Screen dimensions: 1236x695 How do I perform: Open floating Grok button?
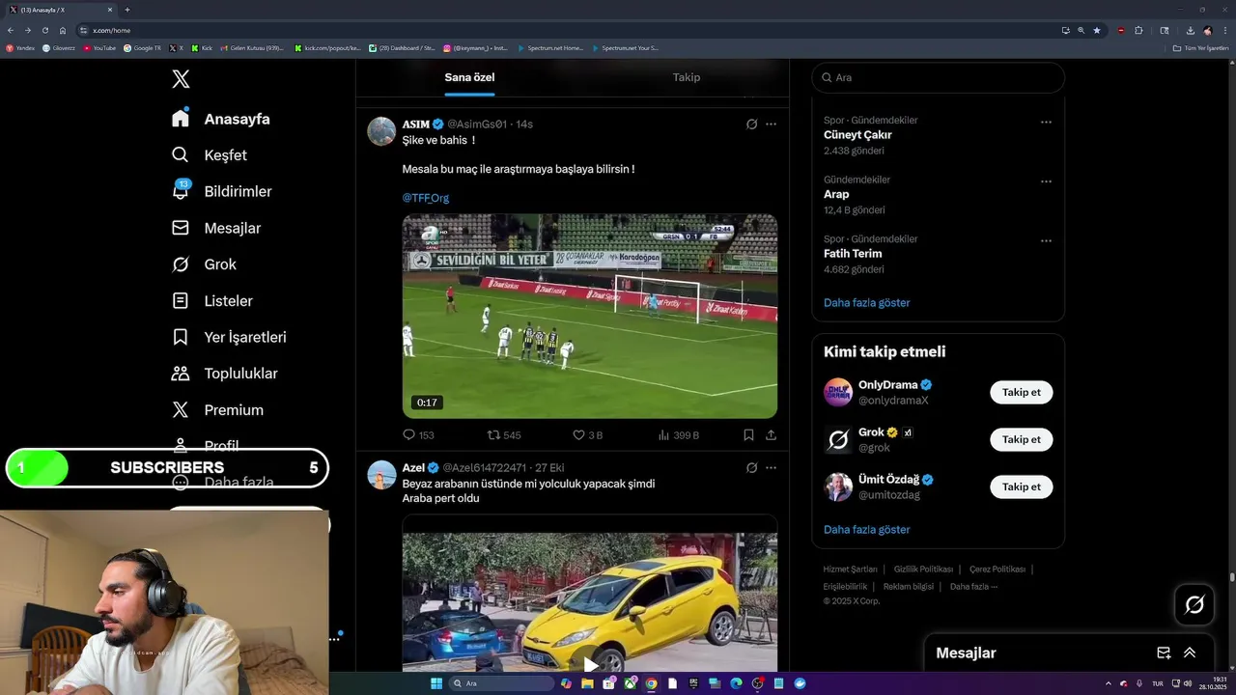[x=1194, y=604]
